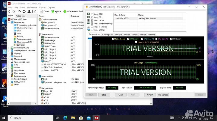
Task: Expand Мультимедиа tree node
Action: [x=9, y=59]
